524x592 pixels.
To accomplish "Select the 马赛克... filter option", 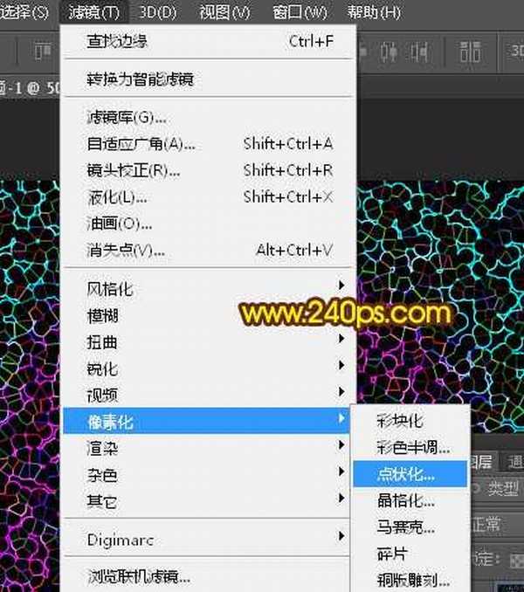I will [x=405, y=527].
